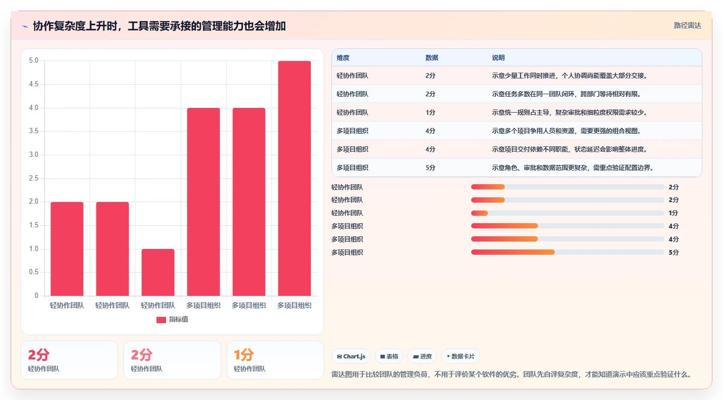Viewport: 723px width, 400px height.
Task: Click the 进度 tag pill
Action: pyautogui.click(x=422, y=356)
